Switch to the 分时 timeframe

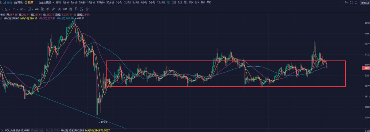point(58,2)
